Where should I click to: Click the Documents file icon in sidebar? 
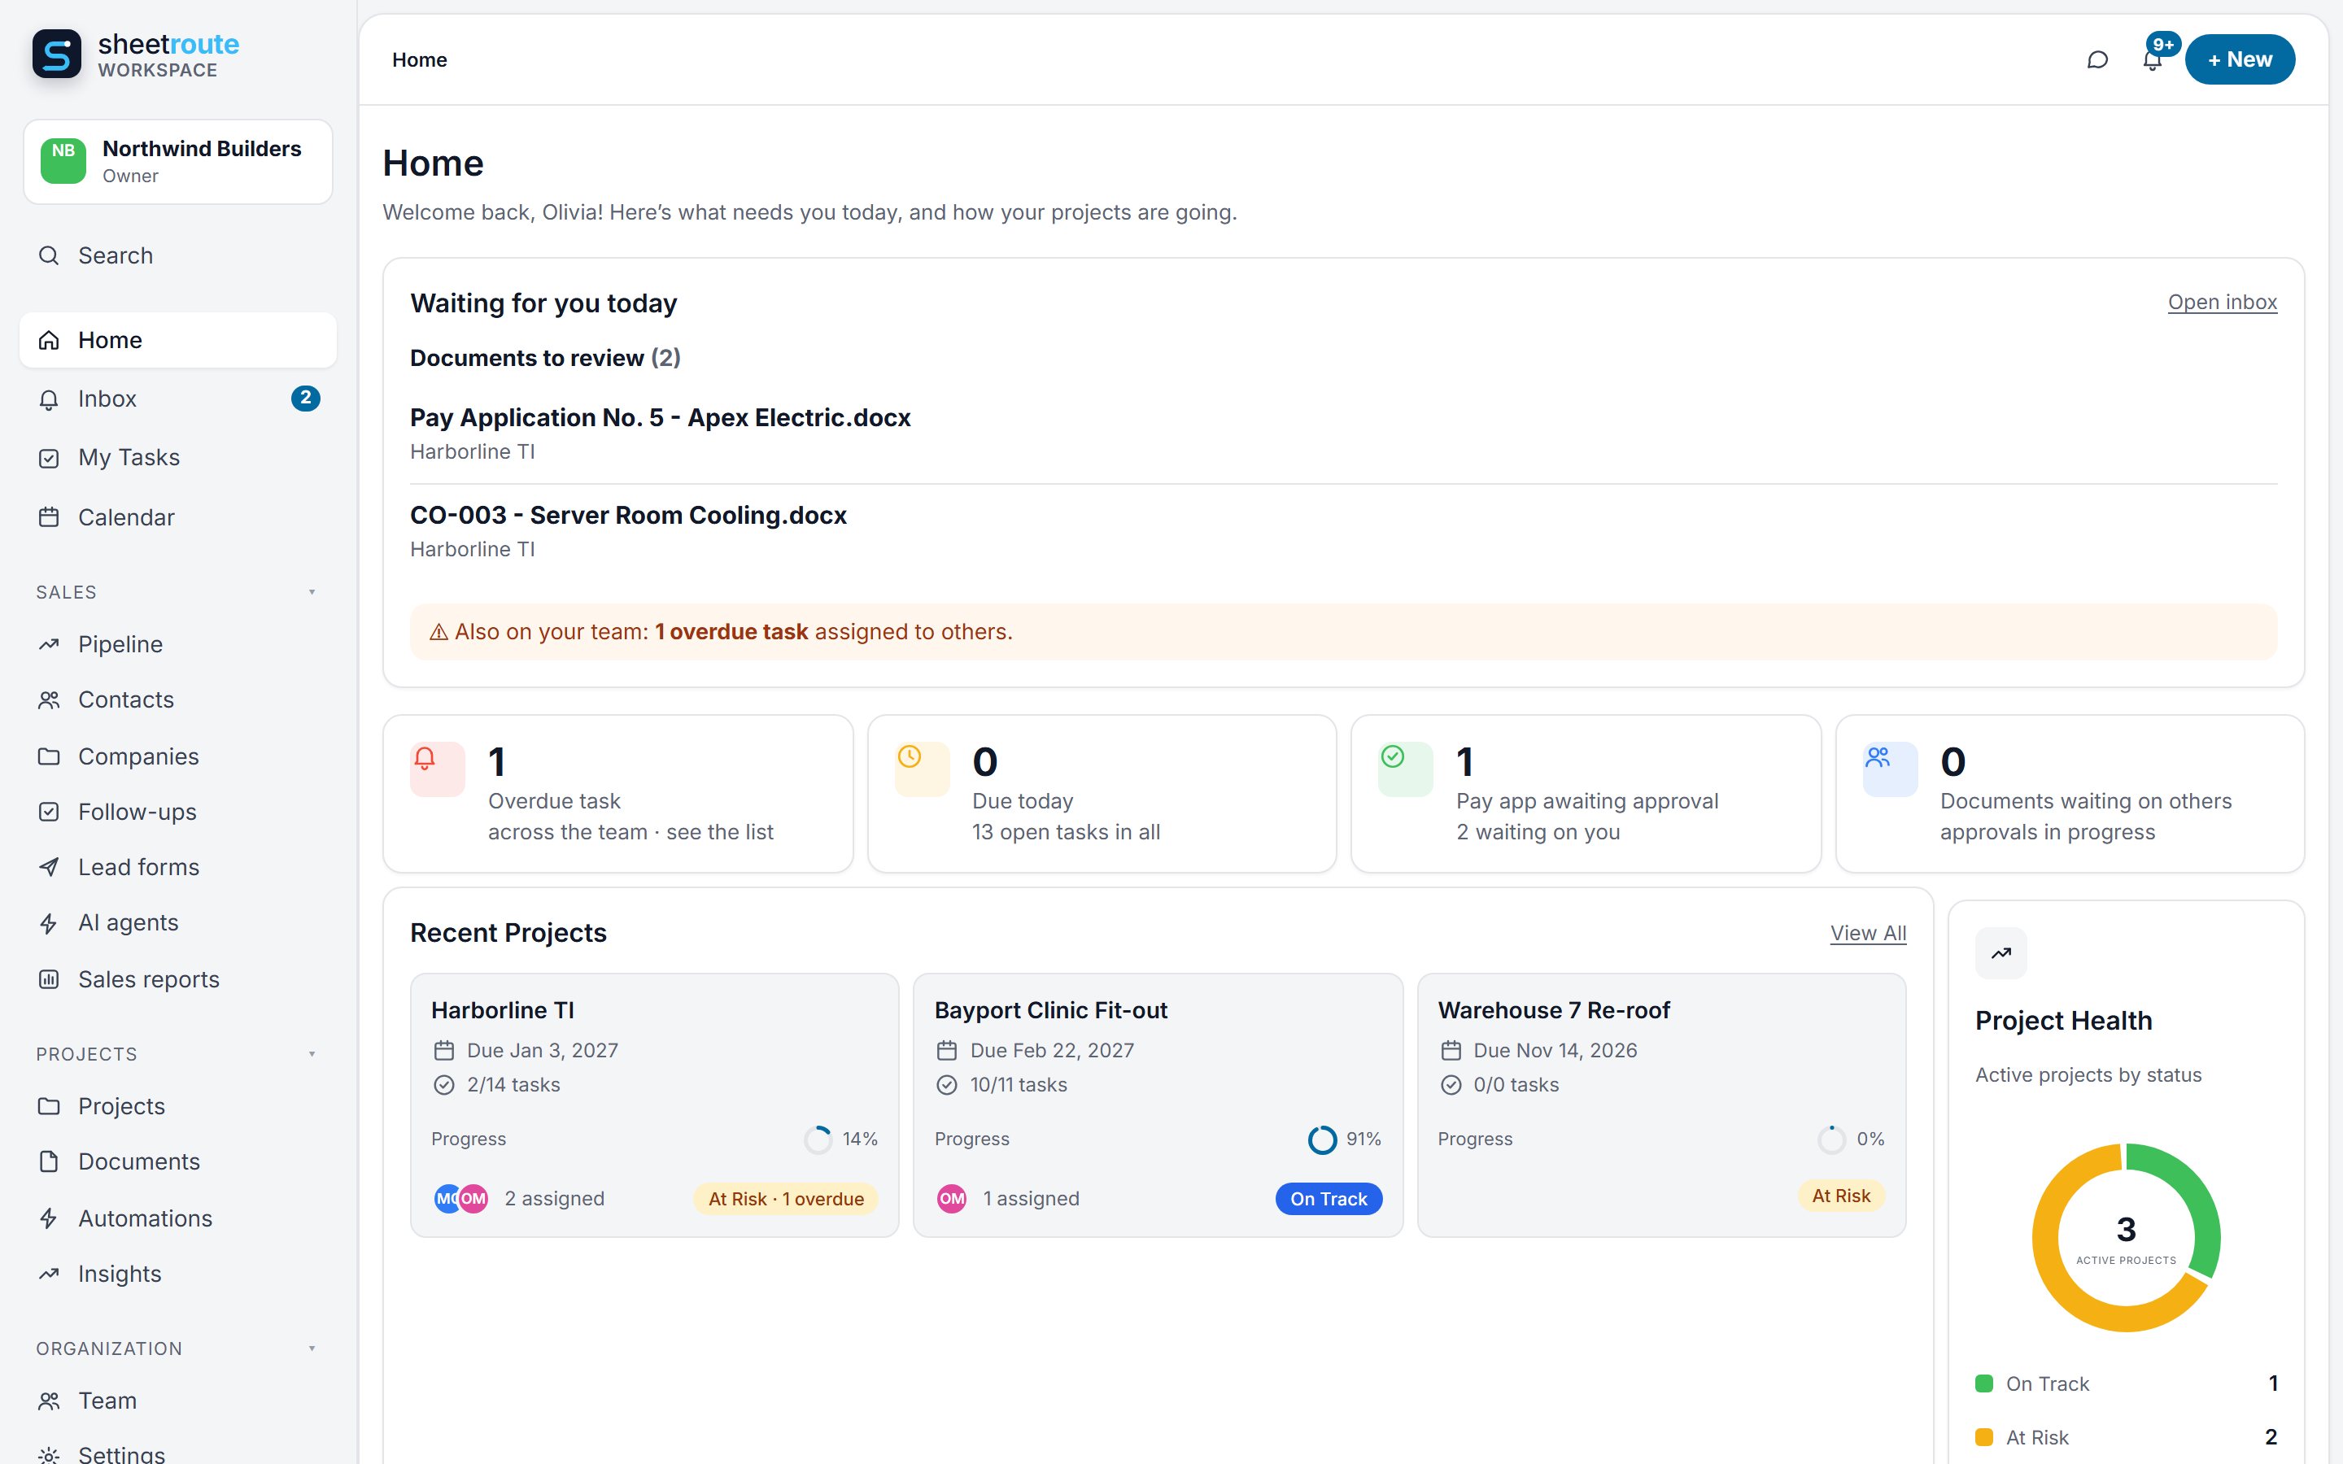(49, 1162)
